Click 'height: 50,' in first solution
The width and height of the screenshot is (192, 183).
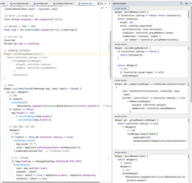tap(126, 22)
